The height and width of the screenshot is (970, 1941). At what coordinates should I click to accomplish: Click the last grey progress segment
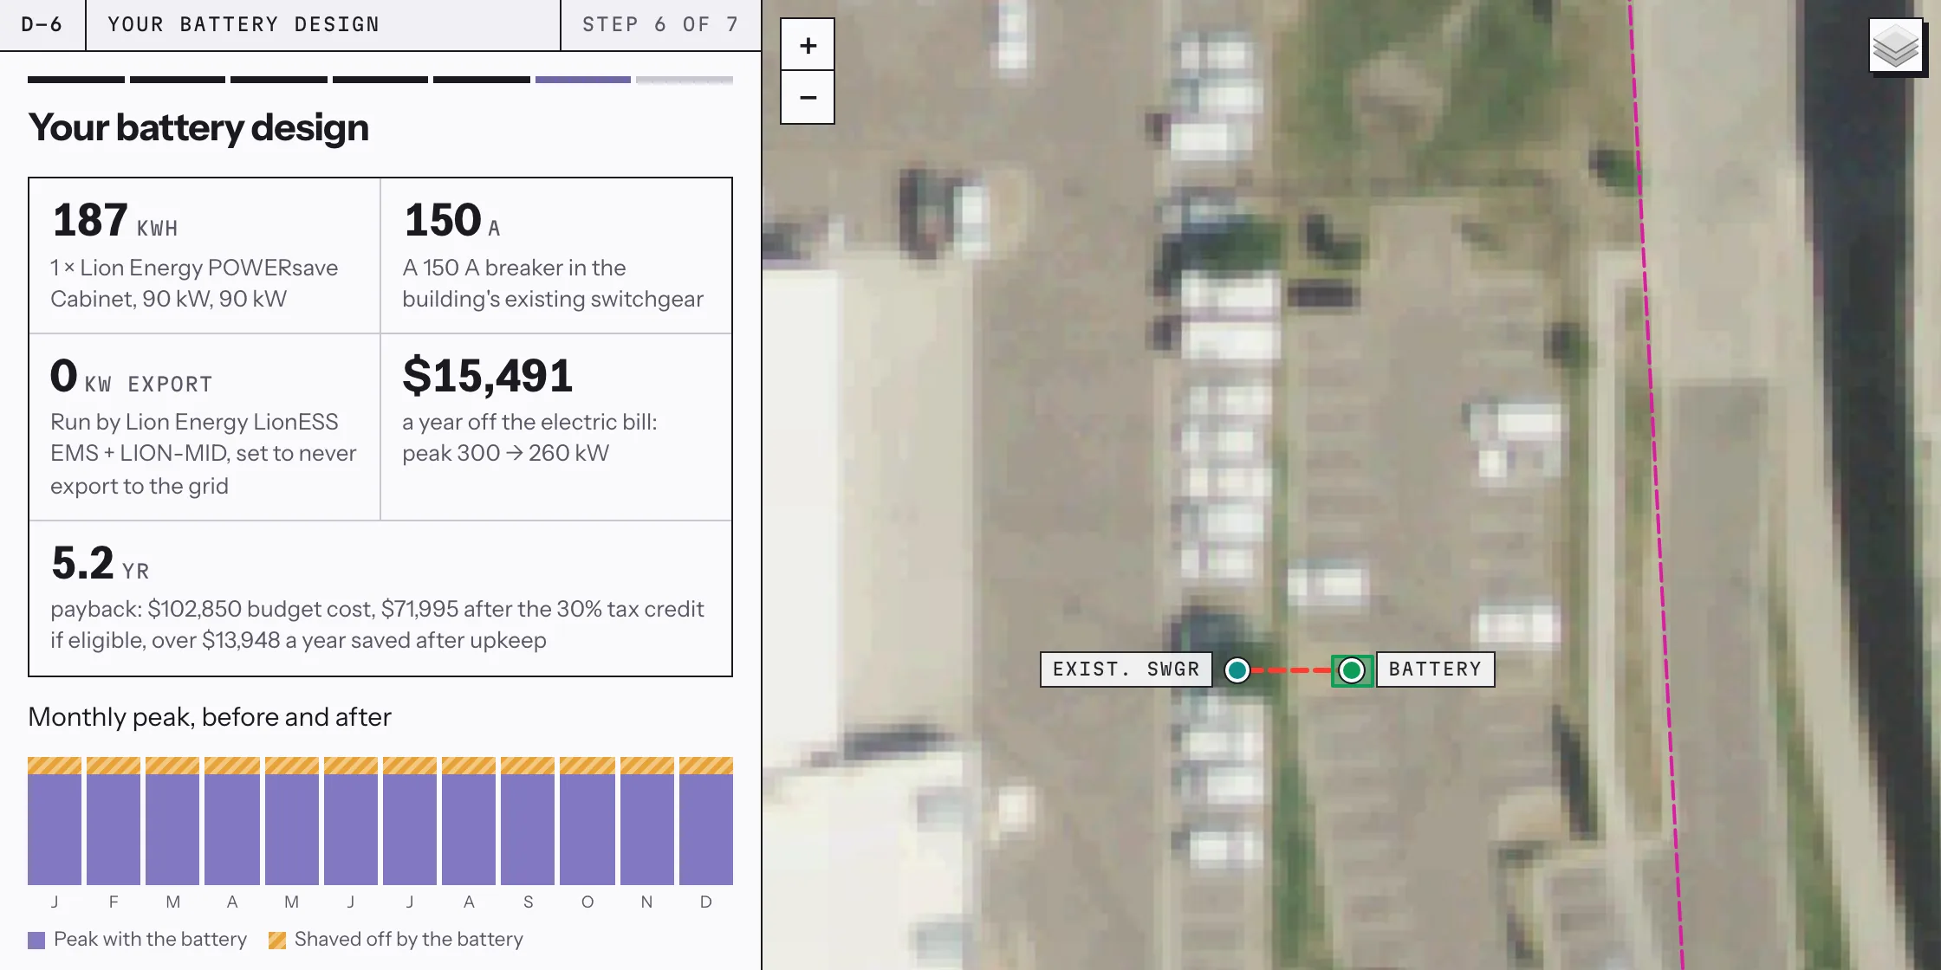point(685,80)
